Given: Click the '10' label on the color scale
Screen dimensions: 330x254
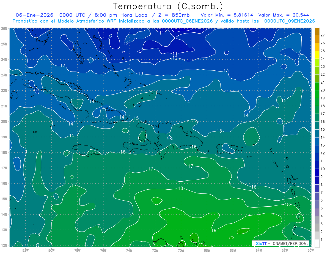Looking at the screenshot, I should 323,169.
